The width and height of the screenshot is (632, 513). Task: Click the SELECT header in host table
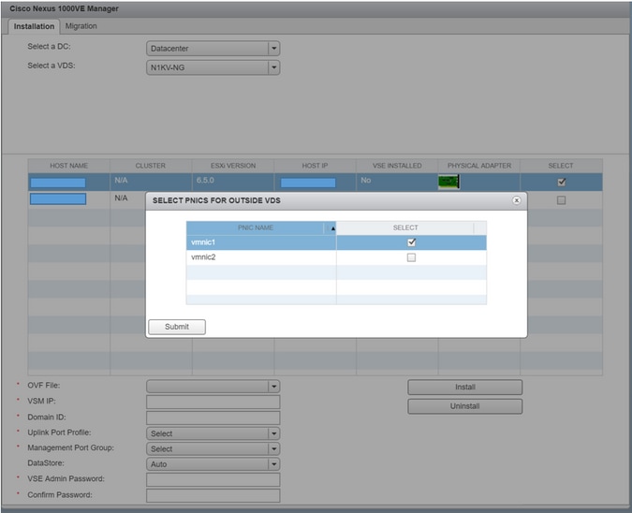pos(561,166)
